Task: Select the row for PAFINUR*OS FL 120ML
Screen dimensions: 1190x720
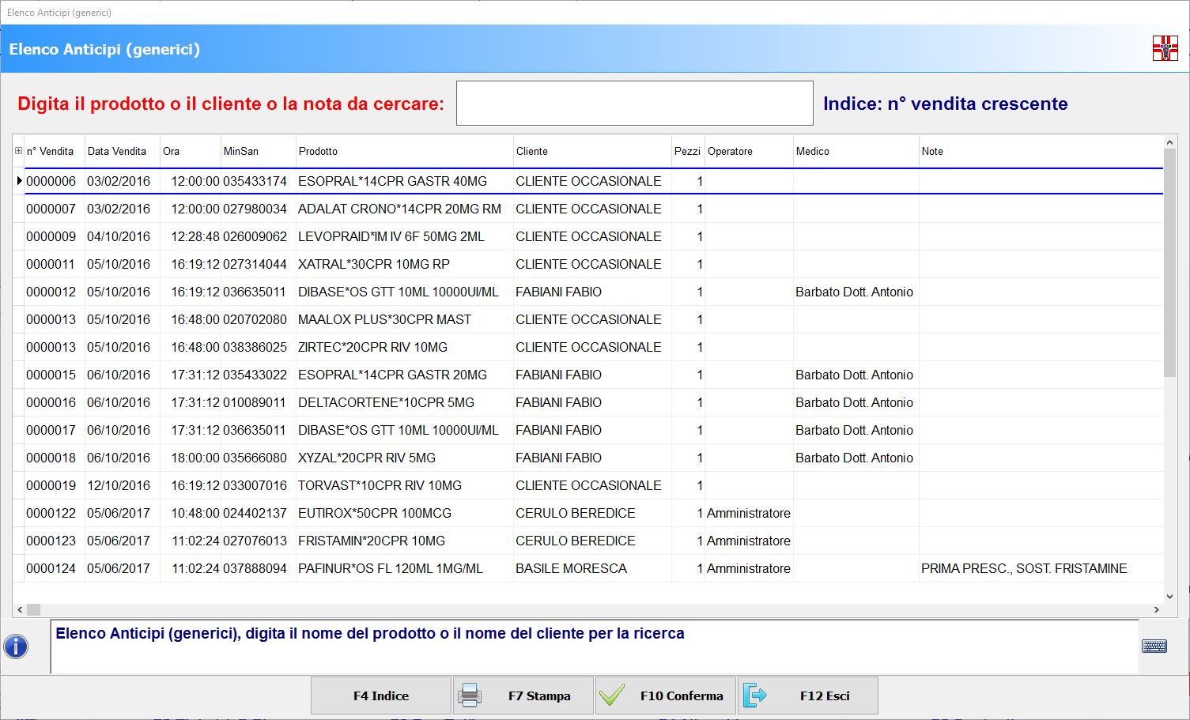Action: point(390,568)
